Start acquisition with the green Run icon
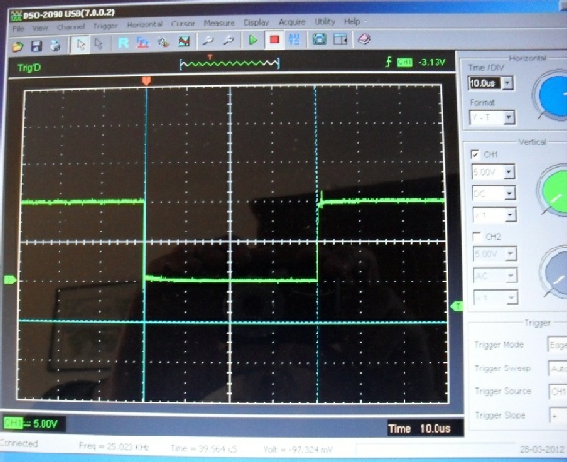The image size is (567, 462). pos(253,40)
